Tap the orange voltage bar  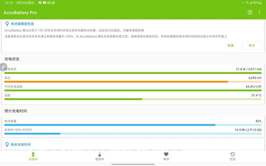coord(133,82)
